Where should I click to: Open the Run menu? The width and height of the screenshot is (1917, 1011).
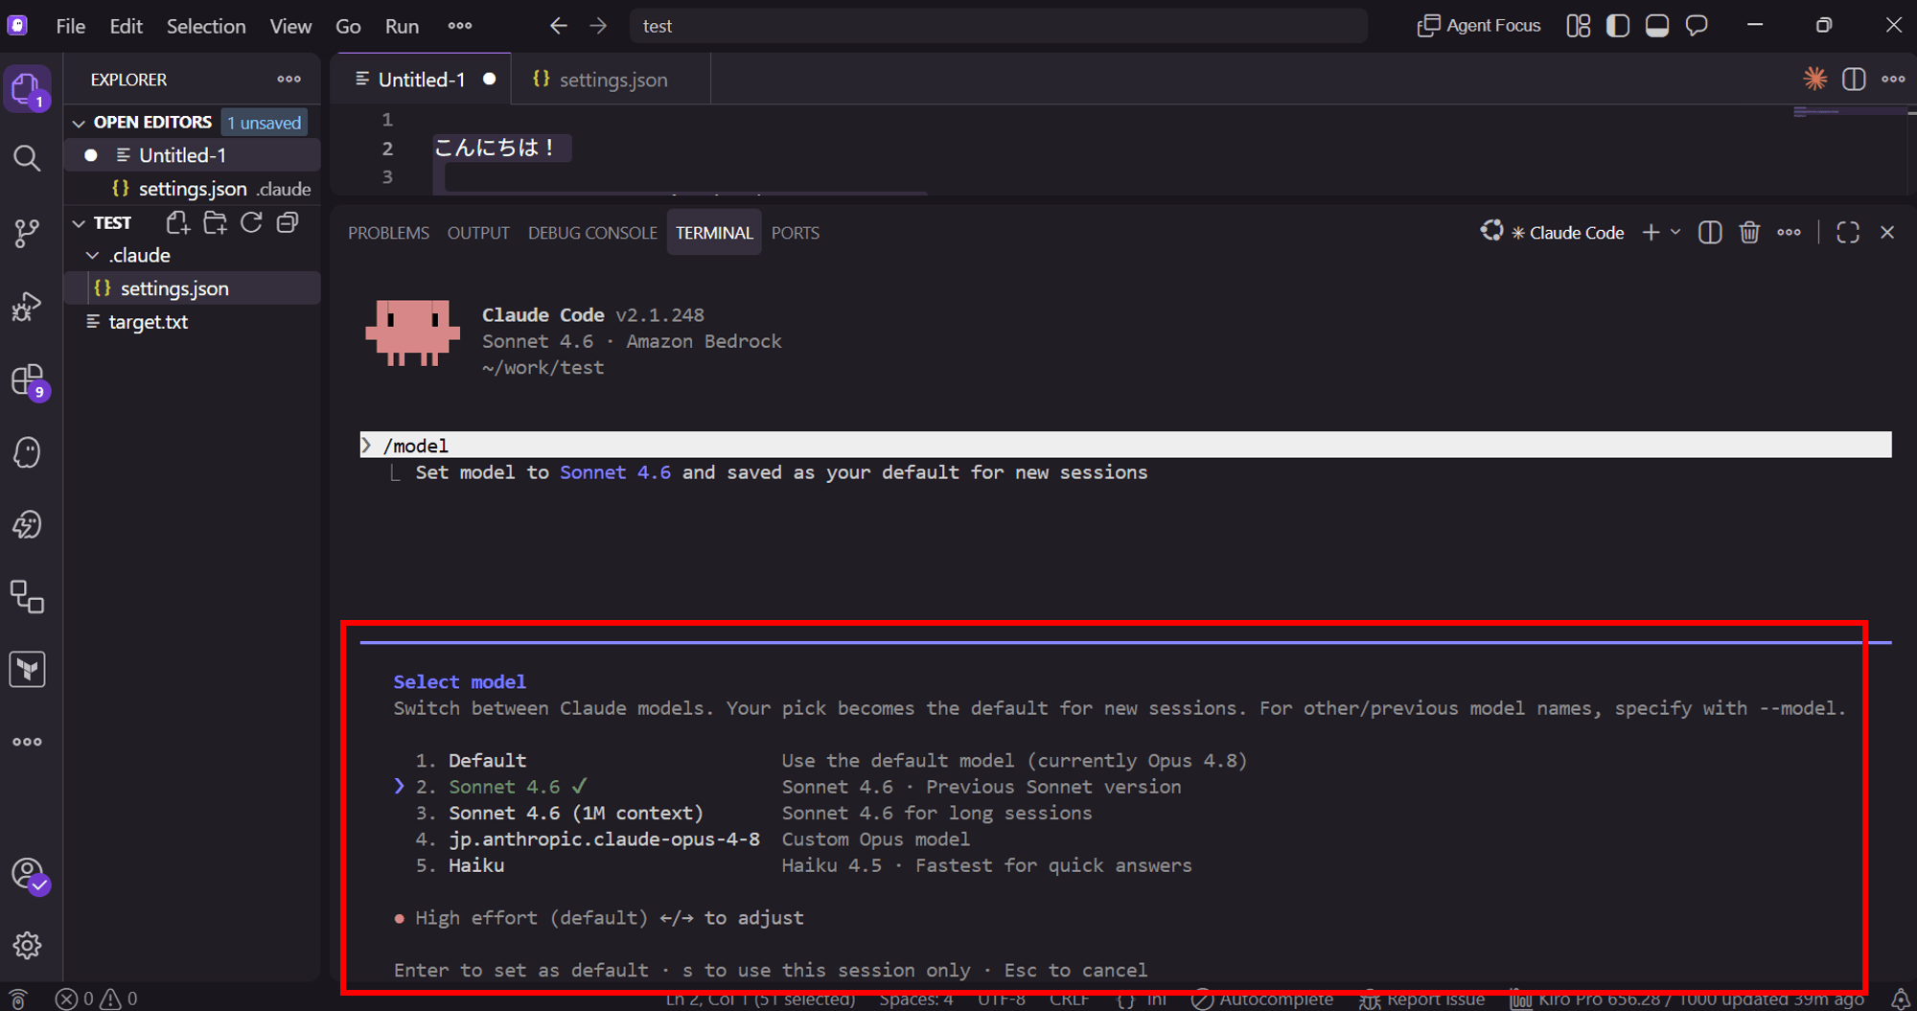[402, 26]
